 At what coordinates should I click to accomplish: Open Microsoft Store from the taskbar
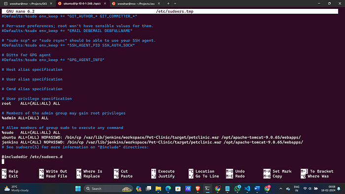(178, 189)
